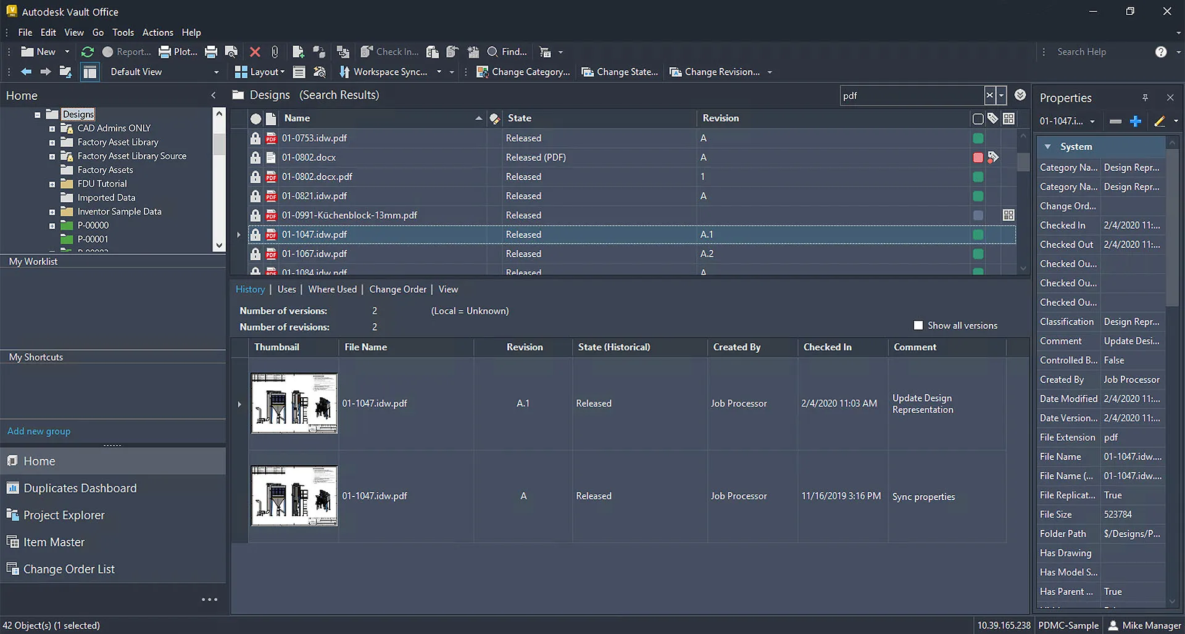
Task: Click the blue plus icon in Properties
Action: coord(1136,121)
